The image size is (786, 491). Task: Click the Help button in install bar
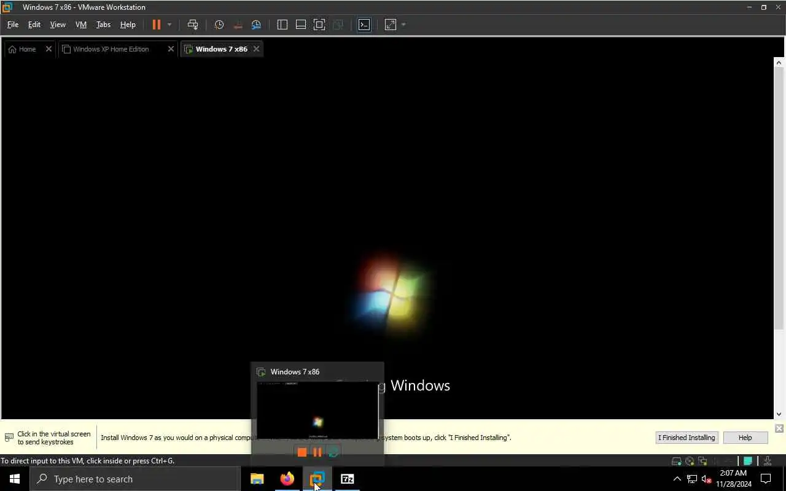tap(745, 438)
